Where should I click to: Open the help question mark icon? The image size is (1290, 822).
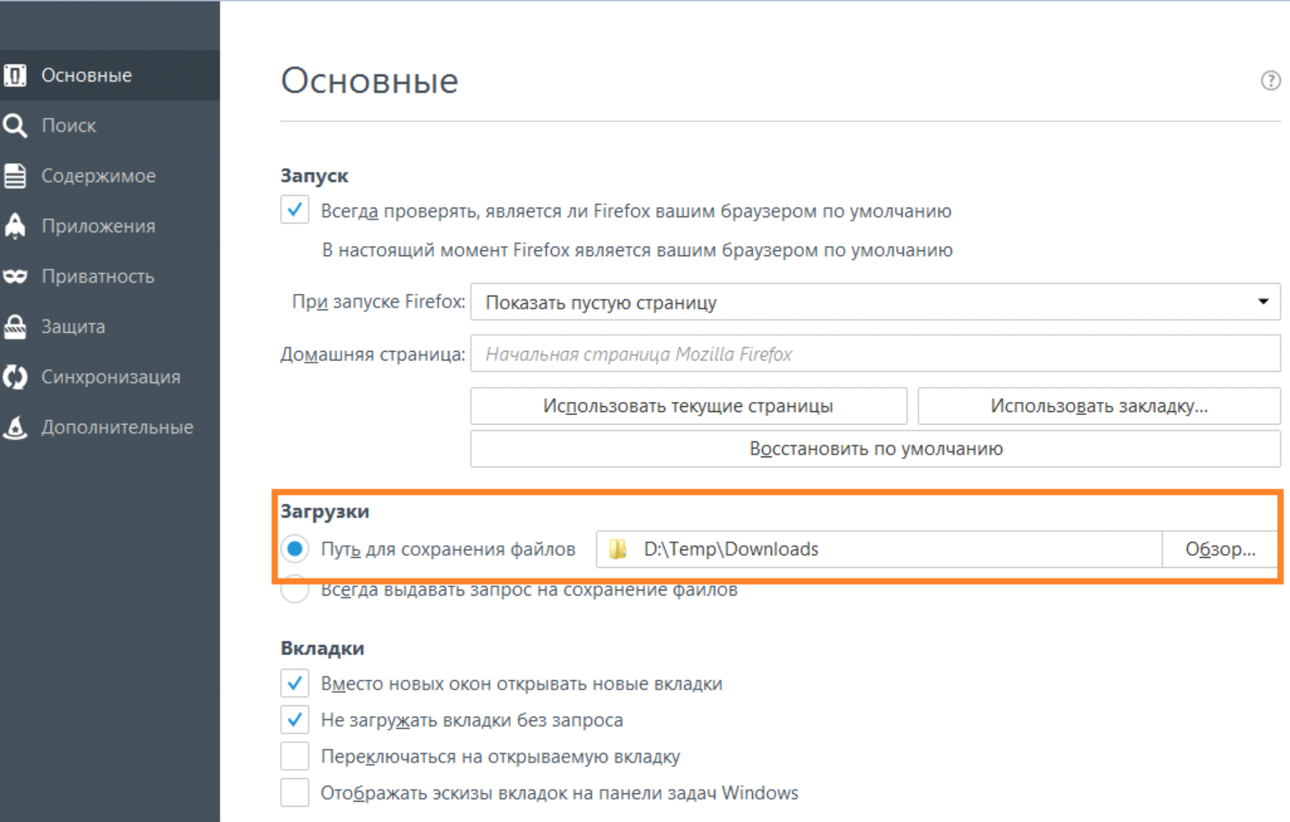pos(1270,81)
